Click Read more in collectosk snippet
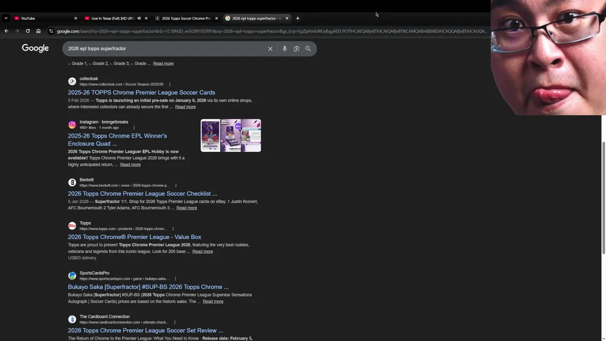 185,107
